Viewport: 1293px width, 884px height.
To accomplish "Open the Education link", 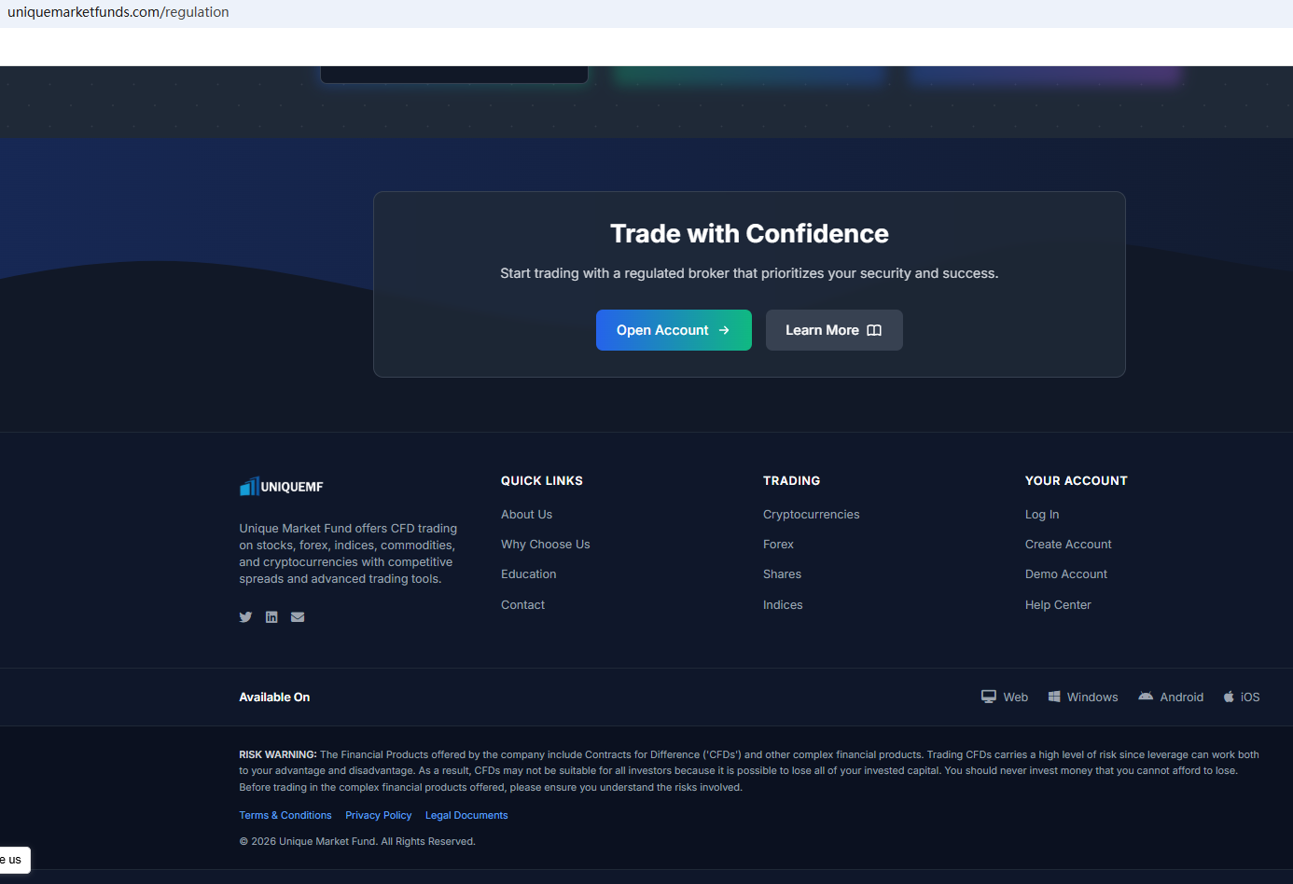I will pos(528,574).
